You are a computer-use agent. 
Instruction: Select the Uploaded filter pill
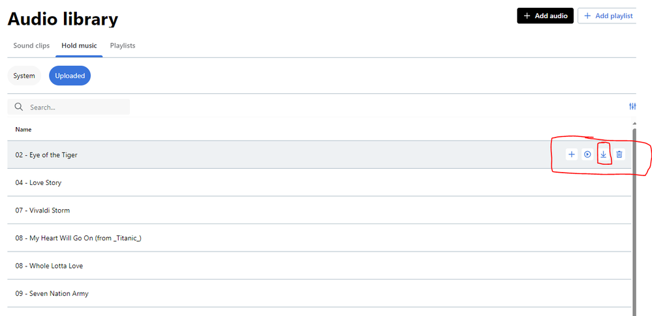[x=70, y=76]
